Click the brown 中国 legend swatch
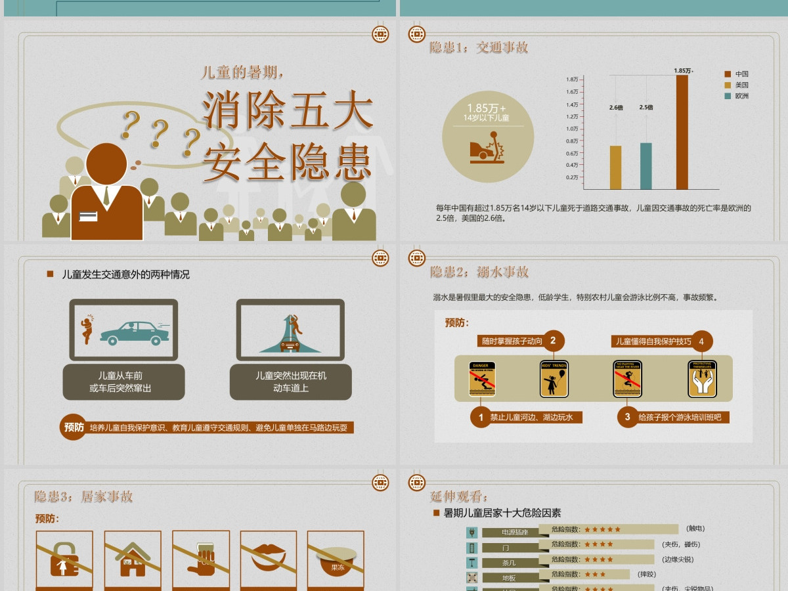The width and height of the screenshot is (788, 591). click(x=728, y=74)
